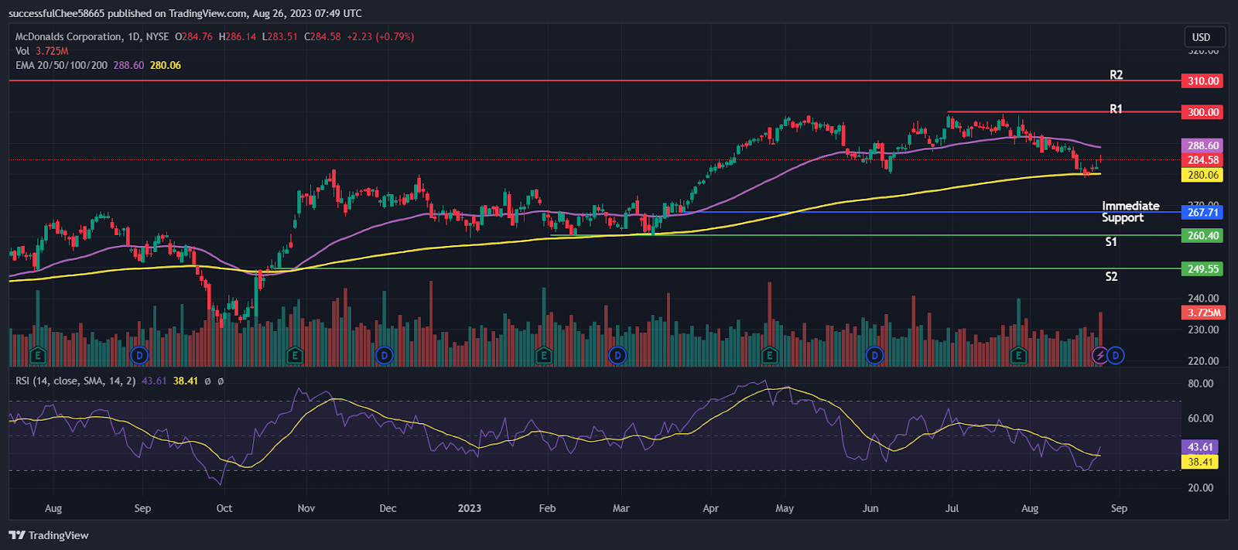Screen dimensions: 1238x550
Task: Click the 230.00 price axis value
Action: click(1203, 330)
